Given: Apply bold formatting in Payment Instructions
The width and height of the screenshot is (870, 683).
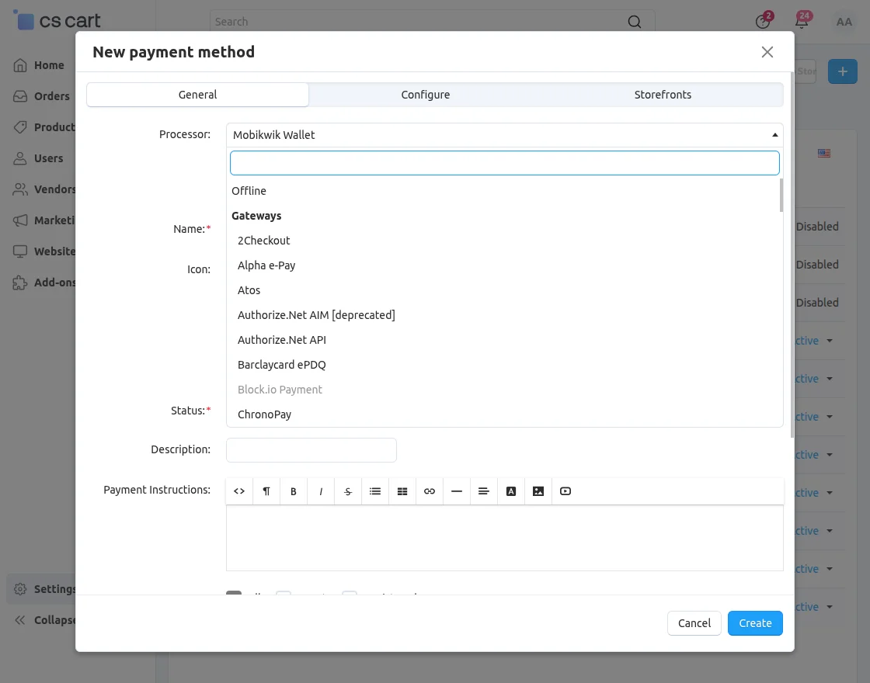Looking at the screenshot, I should pos(294,491).
